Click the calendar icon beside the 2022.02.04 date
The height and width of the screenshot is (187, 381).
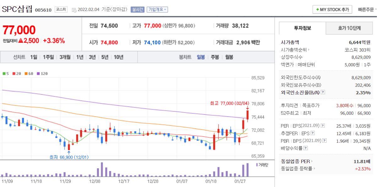pyautogui.click(x=74, y=10)
